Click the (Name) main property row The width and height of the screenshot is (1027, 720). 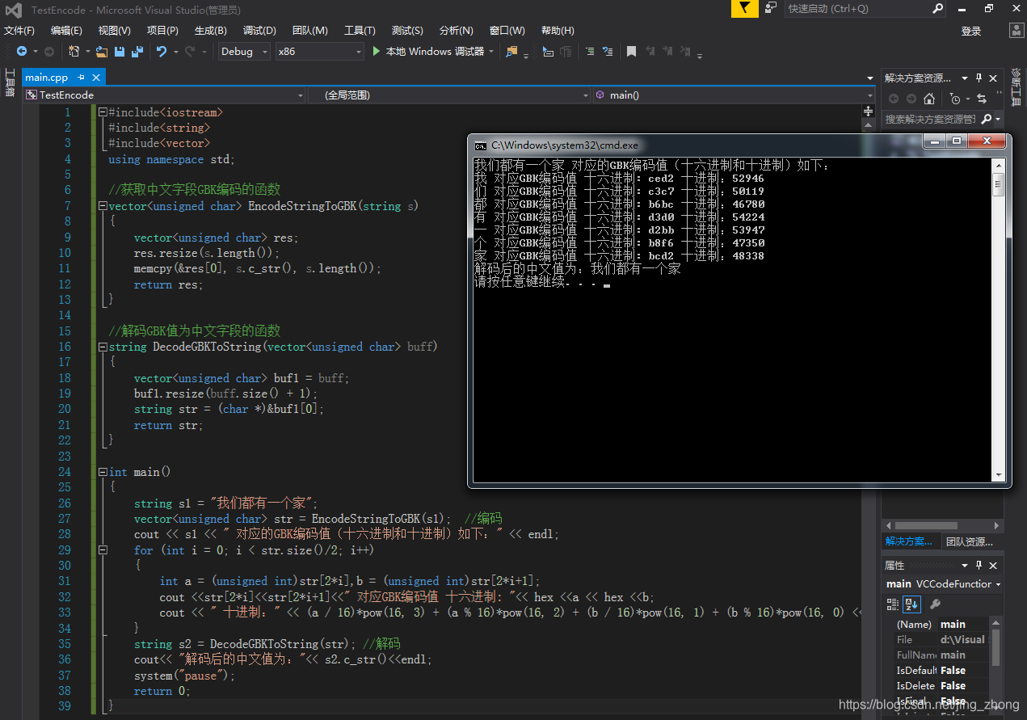(x=941, y=624)
